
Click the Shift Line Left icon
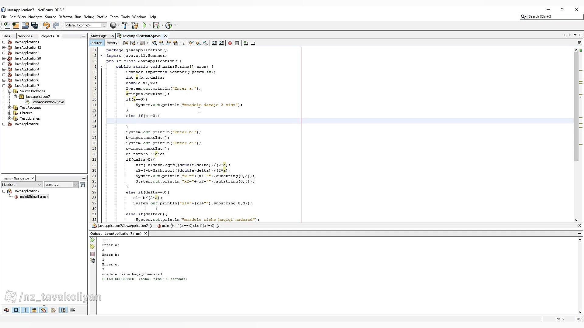coord(214,43)
